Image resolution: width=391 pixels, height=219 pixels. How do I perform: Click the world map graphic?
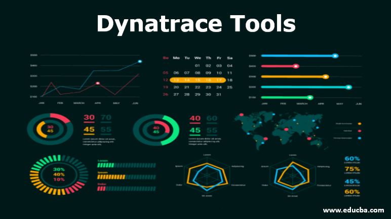tap(281, 130)
